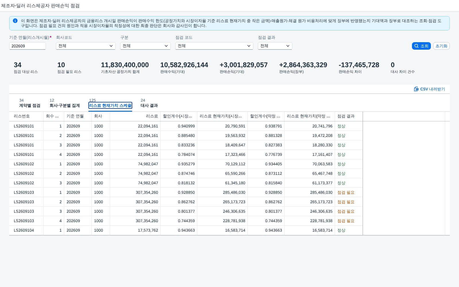Focus the 기준 연월 input field
The image size is (459, 287).
pyautogui.click(x=28, y=46)
